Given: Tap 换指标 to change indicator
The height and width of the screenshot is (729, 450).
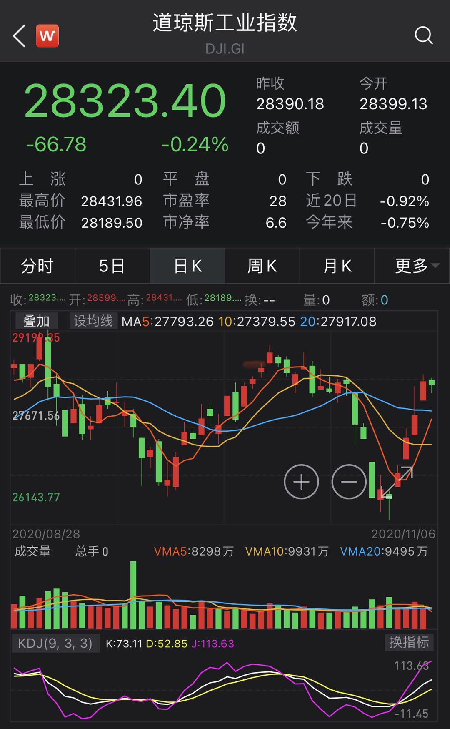Looking at the screenshot, I should tap(409, 642).
